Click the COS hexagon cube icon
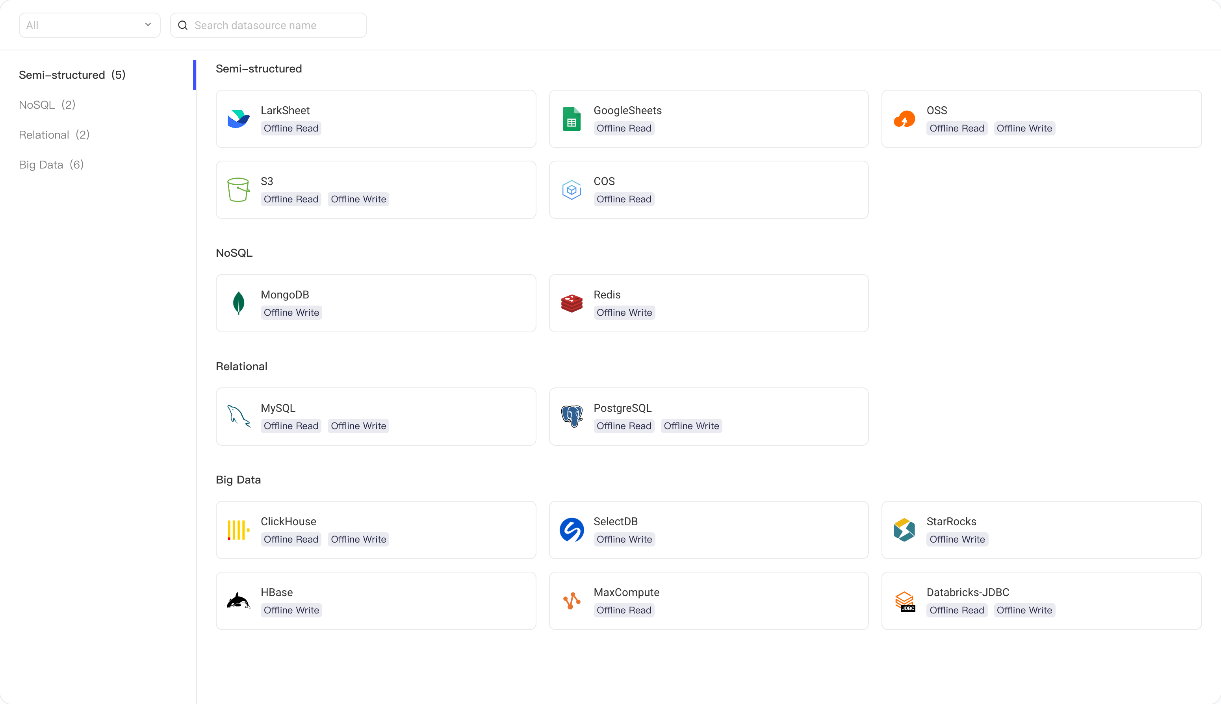 point(572,189)
